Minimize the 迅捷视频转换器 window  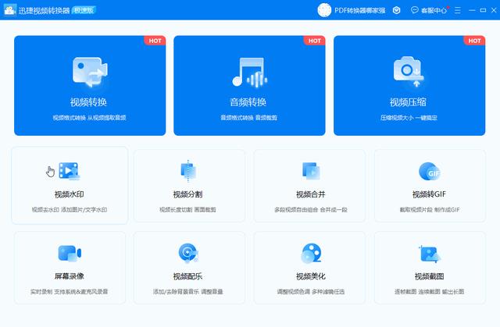point(472,10)
